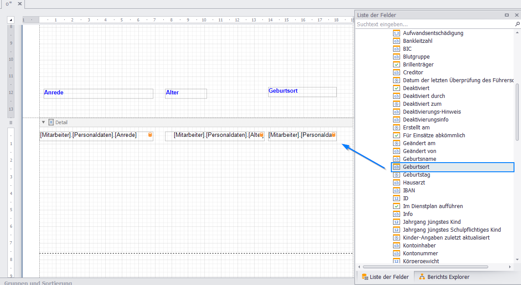Click checkbox icon beside Im Dienstplan aufführen

point(397,206)
